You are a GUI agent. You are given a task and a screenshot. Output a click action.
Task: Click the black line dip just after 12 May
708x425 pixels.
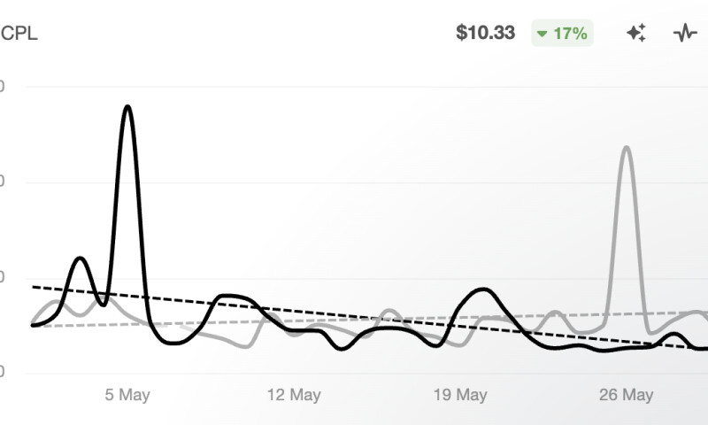[342, 348]
